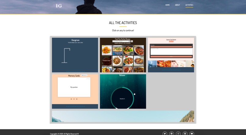Go to the Home navigation link
Screen dimensions: 246x135
point(167,5)
